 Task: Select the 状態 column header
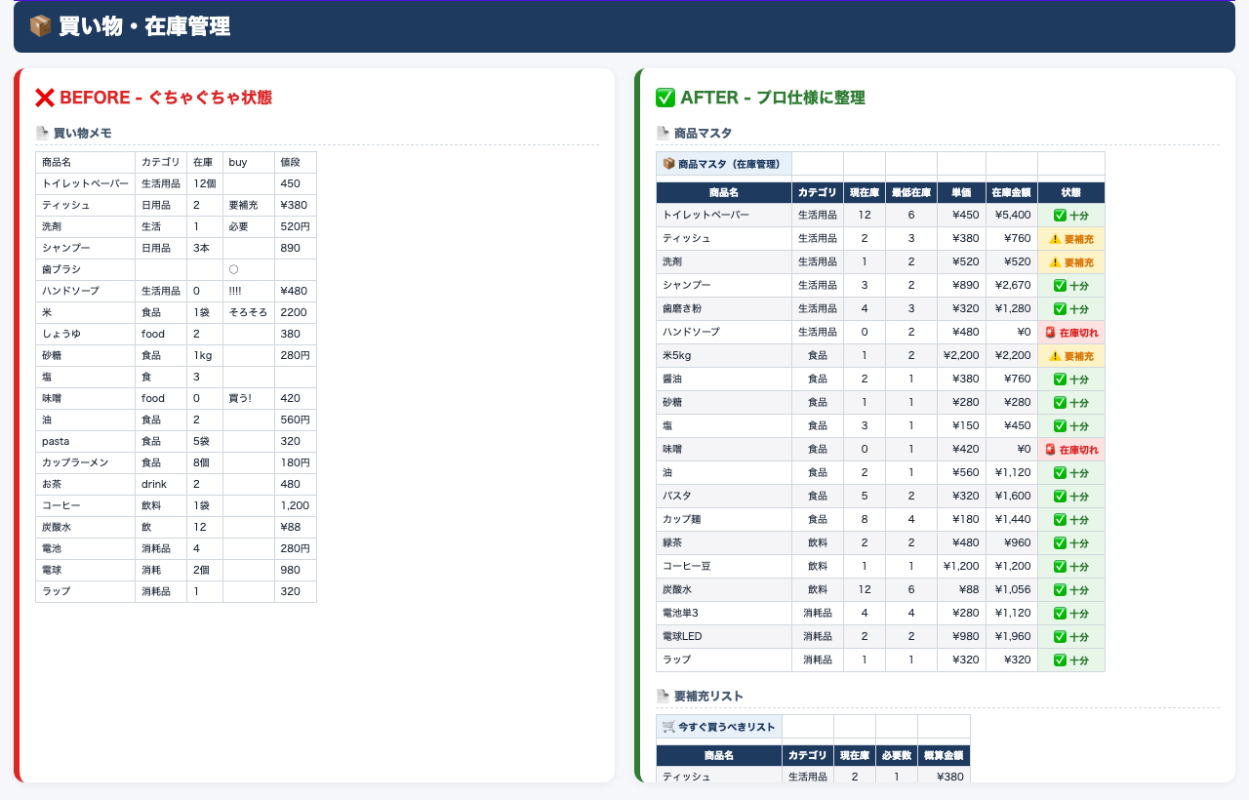tap(1071, 192)
